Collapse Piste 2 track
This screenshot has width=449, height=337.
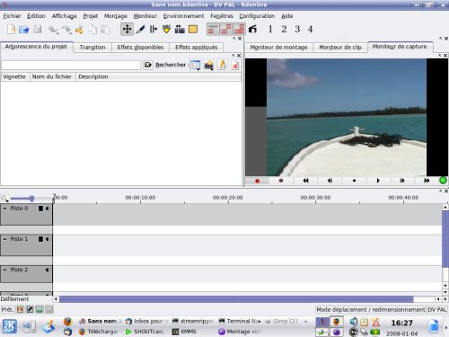point(4,270)
